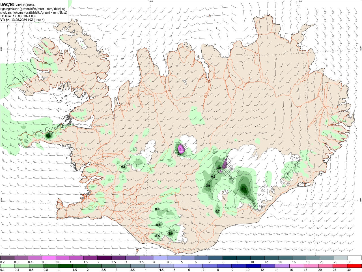Click the darkest green swatch starting at 1 on rain scale
Screen dimensions: 362x272
click(65, 266)
